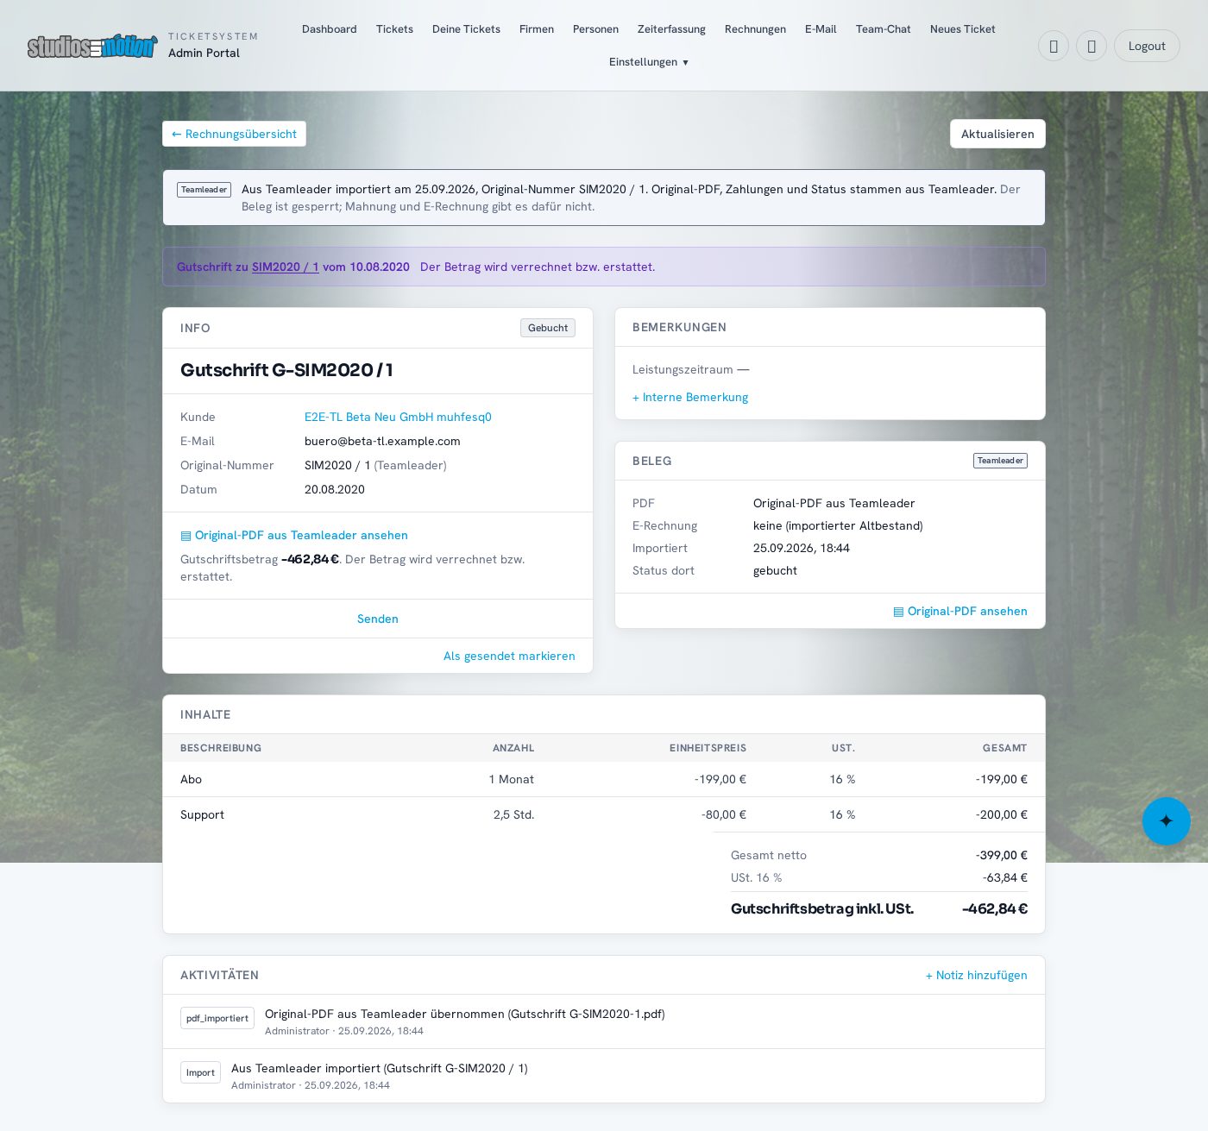Expand the Einstellungen dropdown menu
Image resolution: width=1208 pixels, height=1131 pixels.
click(649, 62)
